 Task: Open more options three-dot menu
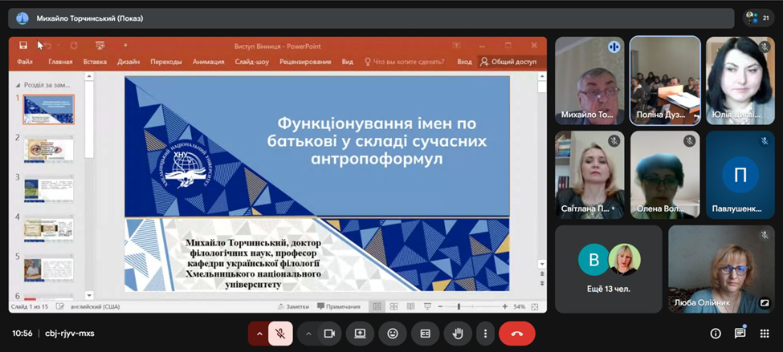click(x=484, y=334)
